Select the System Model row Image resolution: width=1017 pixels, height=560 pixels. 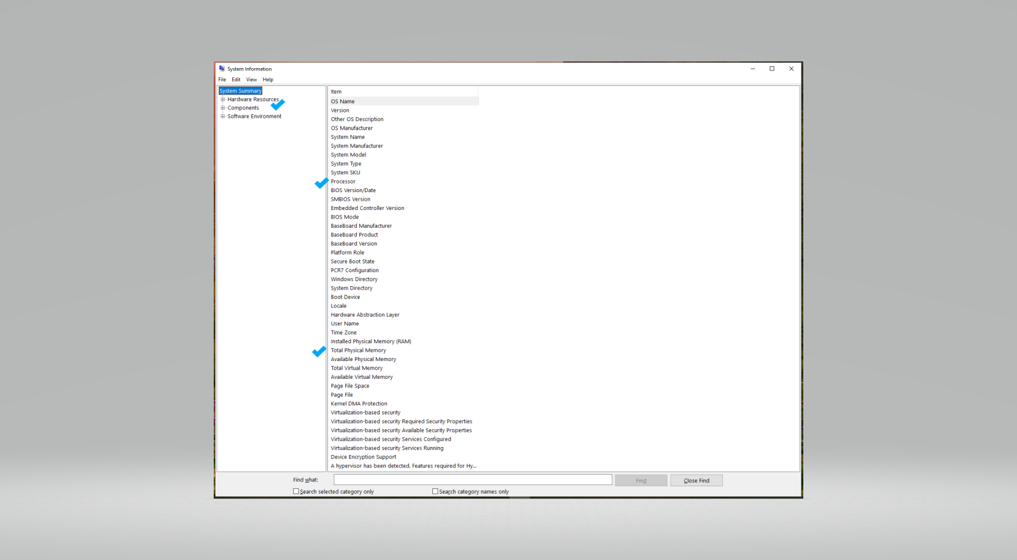[x=403, y=155]
